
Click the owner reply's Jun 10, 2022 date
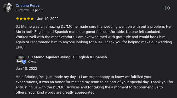[26, 68]
